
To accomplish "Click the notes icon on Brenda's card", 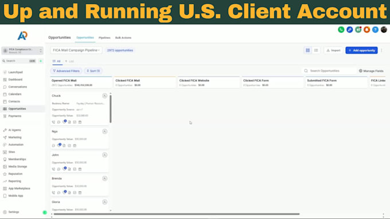I will pos(69,193).
